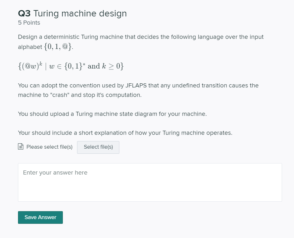The width and height of the screenshot is (294, 238).
Task: Select the JFLAPS convention paragraph text
Action: pos(138,90)
